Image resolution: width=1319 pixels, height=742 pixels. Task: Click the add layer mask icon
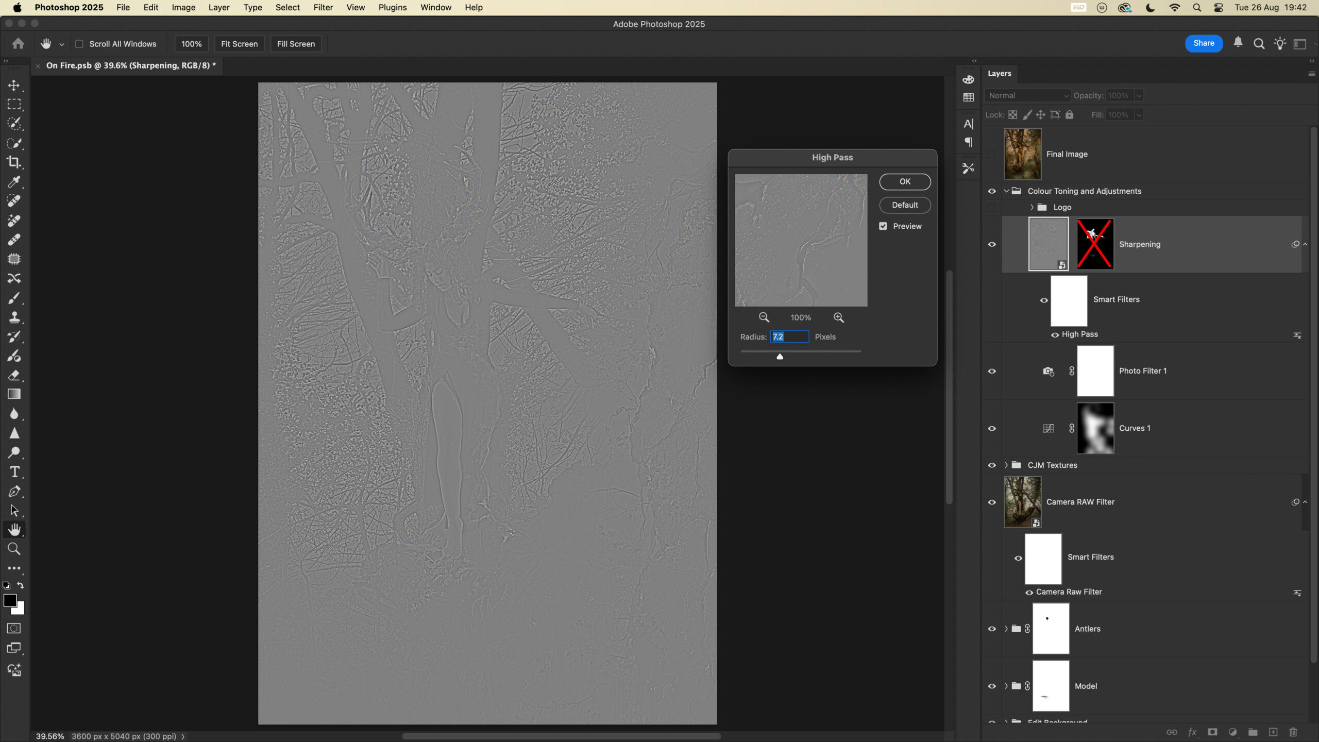coord(1212,732)
